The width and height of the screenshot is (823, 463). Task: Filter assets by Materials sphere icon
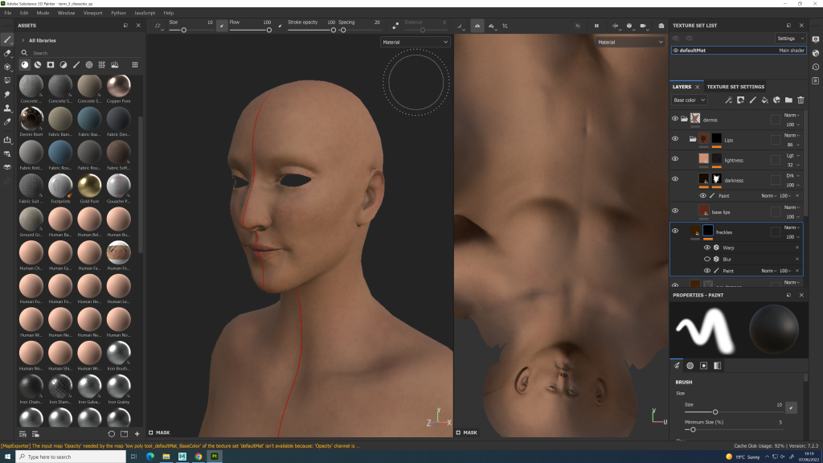coord(25,64)
